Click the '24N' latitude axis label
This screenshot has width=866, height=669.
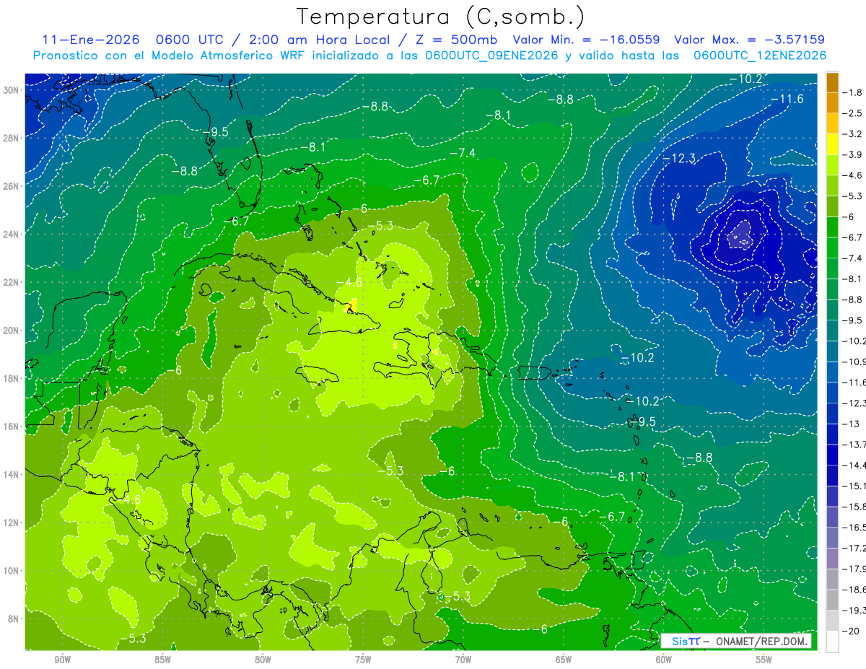click(12, 234)
